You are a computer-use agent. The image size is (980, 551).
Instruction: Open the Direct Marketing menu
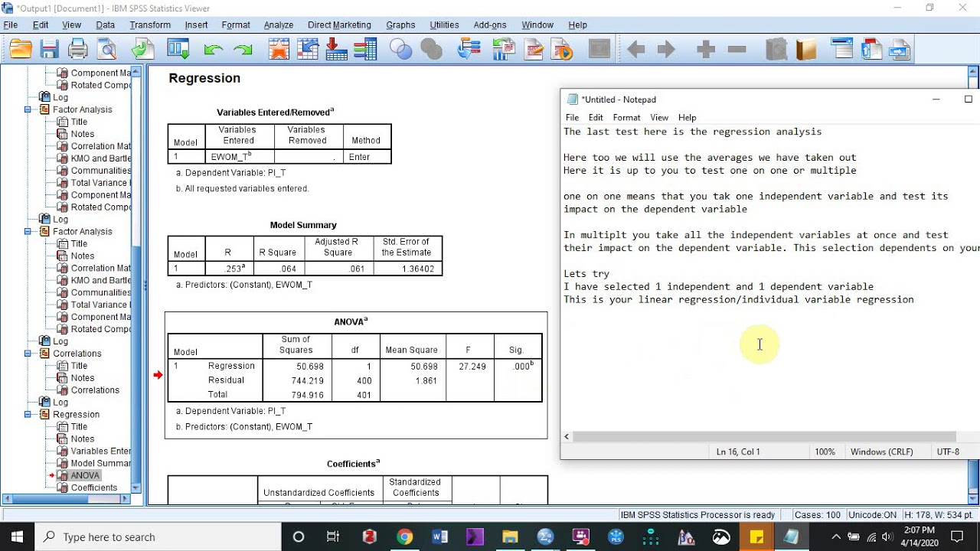click(339, 25)
